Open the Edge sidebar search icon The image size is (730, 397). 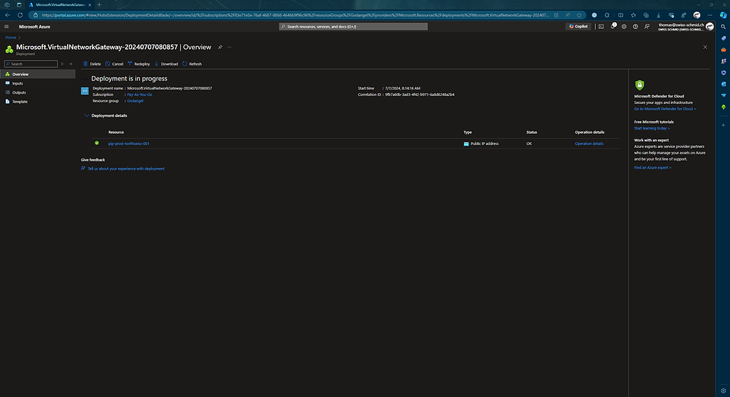click(723, 27)
